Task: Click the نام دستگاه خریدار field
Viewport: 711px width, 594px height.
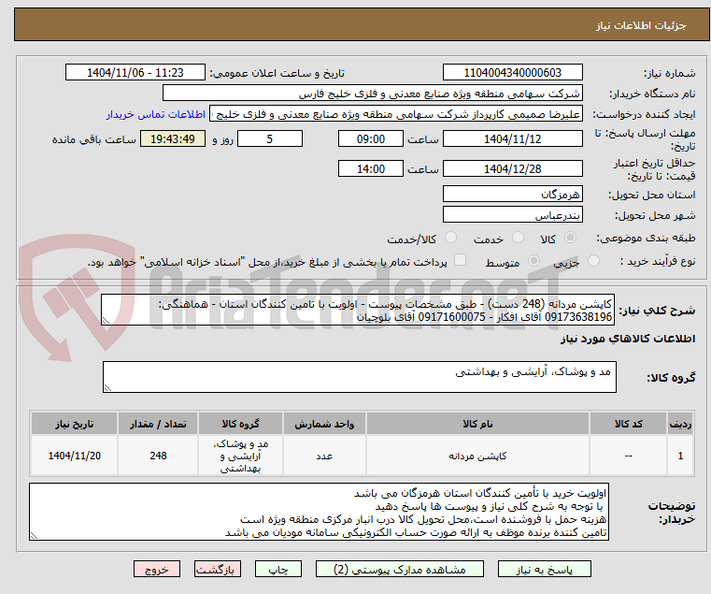Action: 372,94
